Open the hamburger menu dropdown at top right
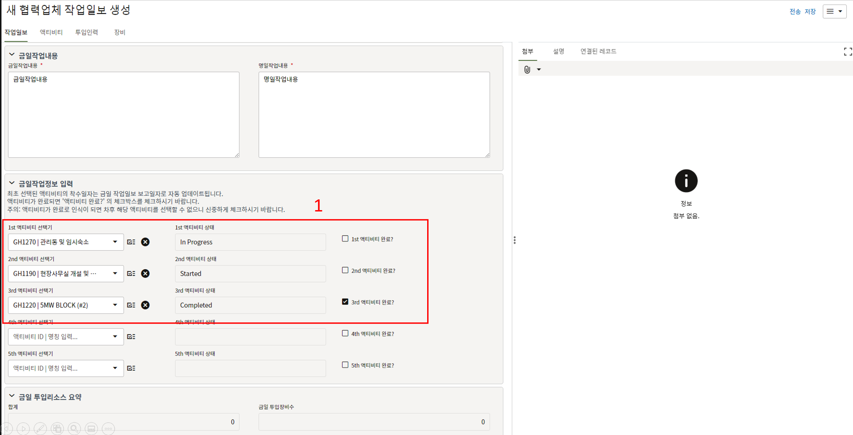This screenshot has height=435, width=853. coord(834,12)
